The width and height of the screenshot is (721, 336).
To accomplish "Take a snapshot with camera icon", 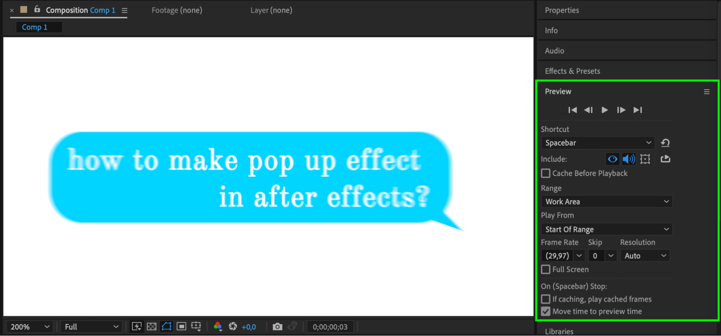I will tap(277, 327).
